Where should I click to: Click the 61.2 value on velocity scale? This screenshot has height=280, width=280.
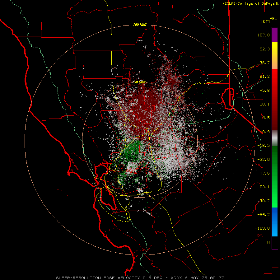(265, 77)
